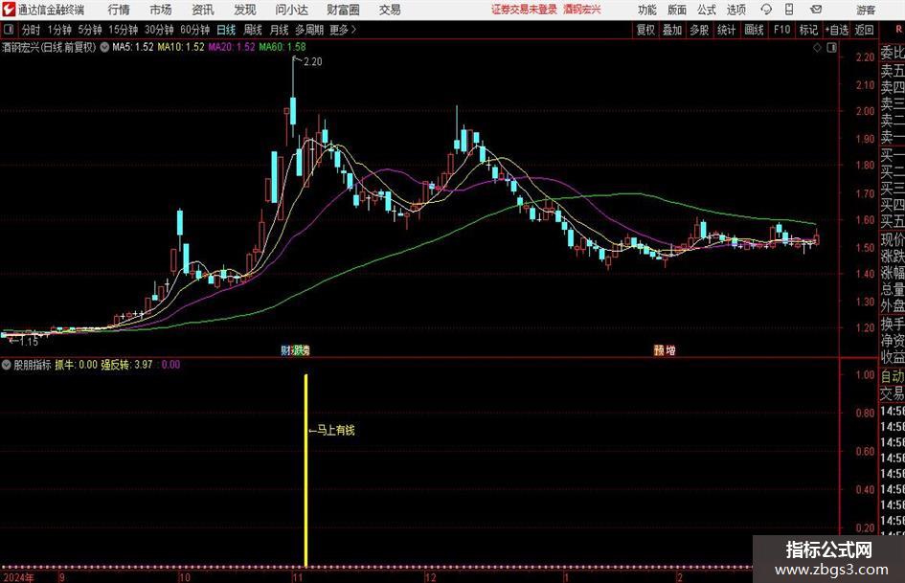Open the 版面 menu
The image size is (905, 583).
(676, 10)
